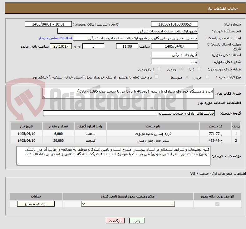Click the remaining time field 23:10:17
Image resolution: width=246 pixels, height=229 pixels.
[x=61, y=46]
